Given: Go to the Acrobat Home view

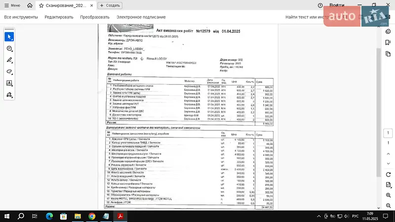Looking at the screenshot, I should coord(30,5).
